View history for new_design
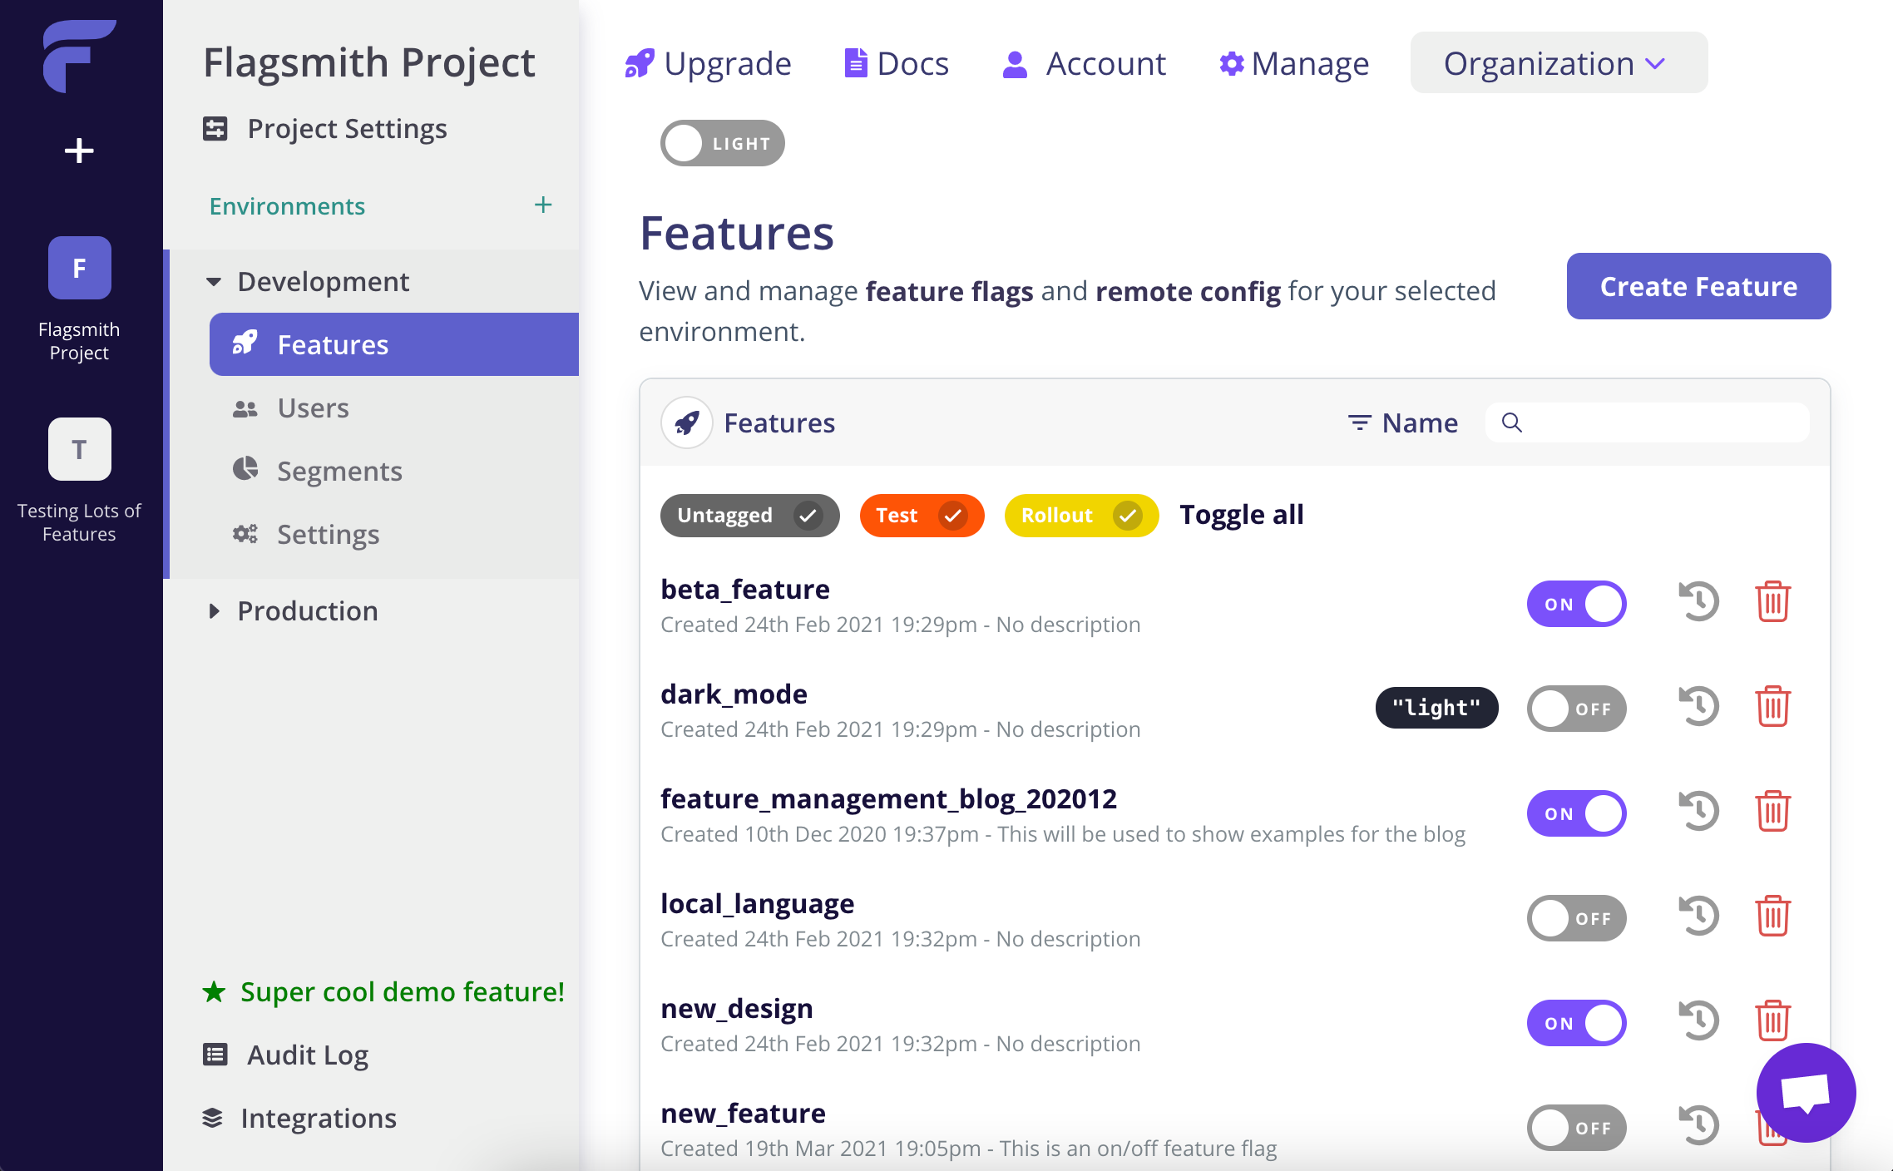The height and width of the screenshot is (1171, 1893). 1698,1020
